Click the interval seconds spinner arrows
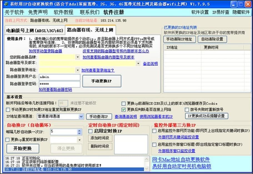Viewport: 253px width, 174px height. 79,132
